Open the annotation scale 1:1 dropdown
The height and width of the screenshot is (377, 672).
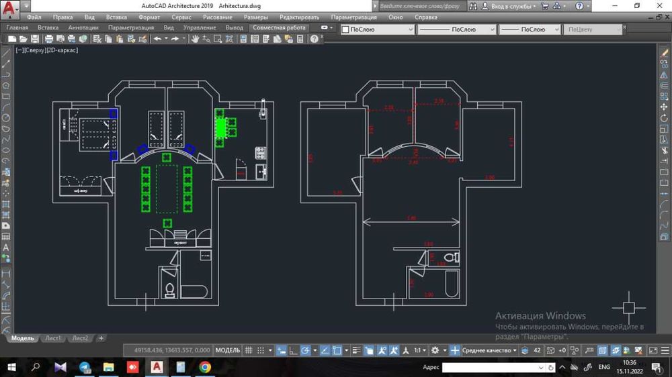420,350
